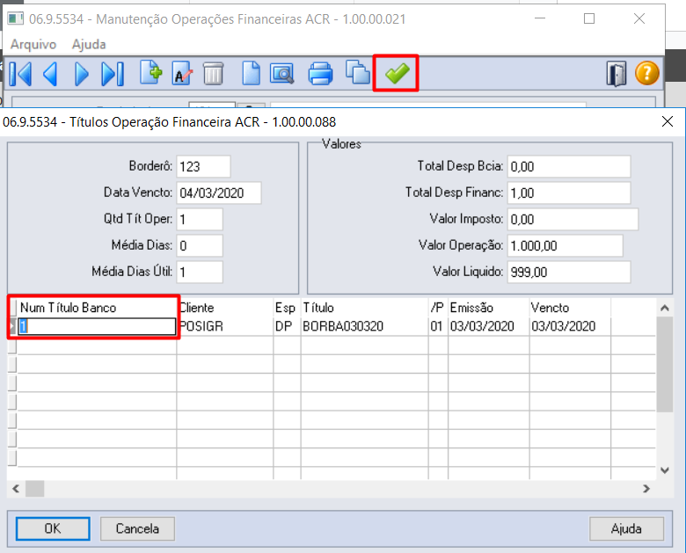Image resolution: width=686 pixels, height=553 pixels.
Task: Click the Total Desp Bcia field
Action: (569, 167)
